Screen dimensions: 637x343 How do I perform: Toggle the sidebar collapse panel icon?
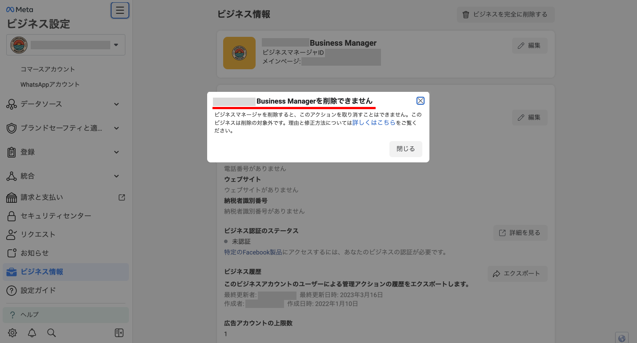119,333
